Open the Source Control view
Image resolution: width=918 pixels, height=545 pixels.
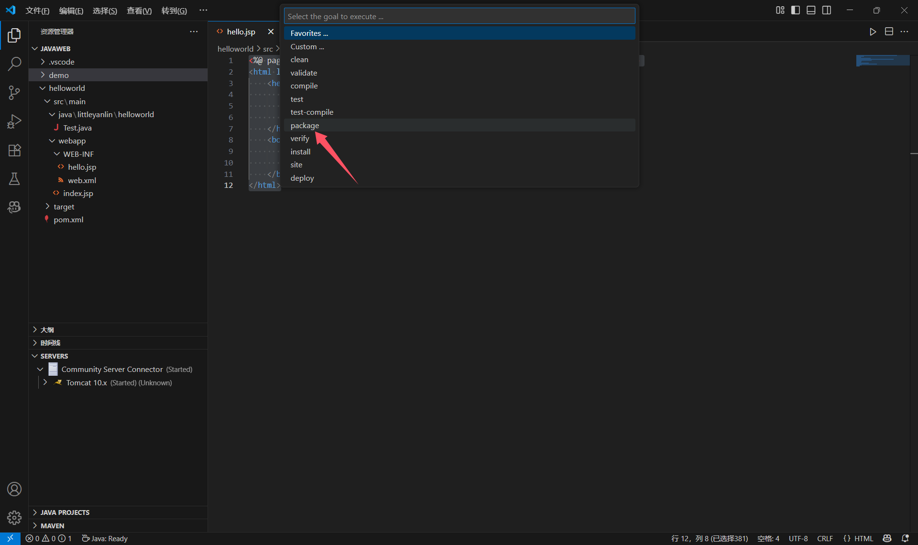pos(14,92)
